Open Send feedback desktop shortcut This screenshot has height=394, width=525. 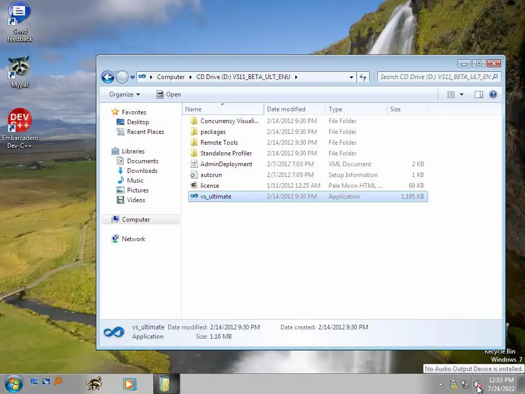(x=20, y=22)
